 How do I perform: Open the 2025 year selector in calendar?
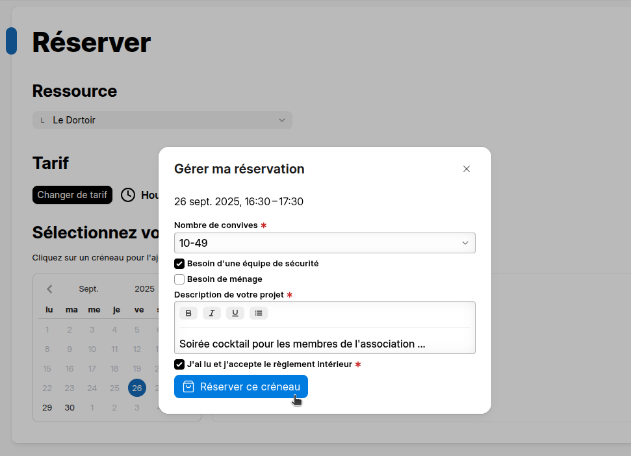point(144,289)
